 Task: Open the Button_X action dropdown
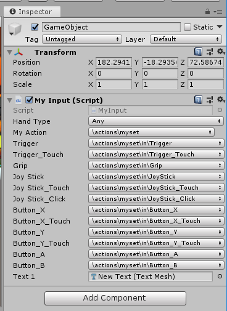pyautogui.click(x=156, y=210)
